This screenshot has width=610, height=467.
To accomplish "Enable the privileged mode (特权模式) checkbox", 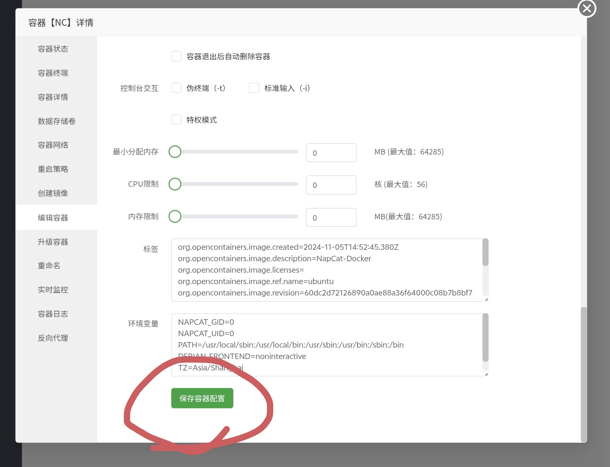I will (176, 120).
